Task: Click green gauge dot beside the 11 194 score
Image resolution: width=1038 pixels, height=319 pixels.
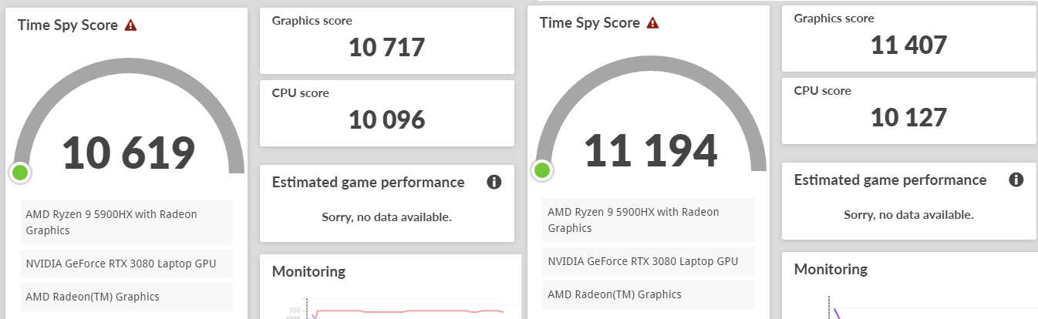Action: pos(542,170)
